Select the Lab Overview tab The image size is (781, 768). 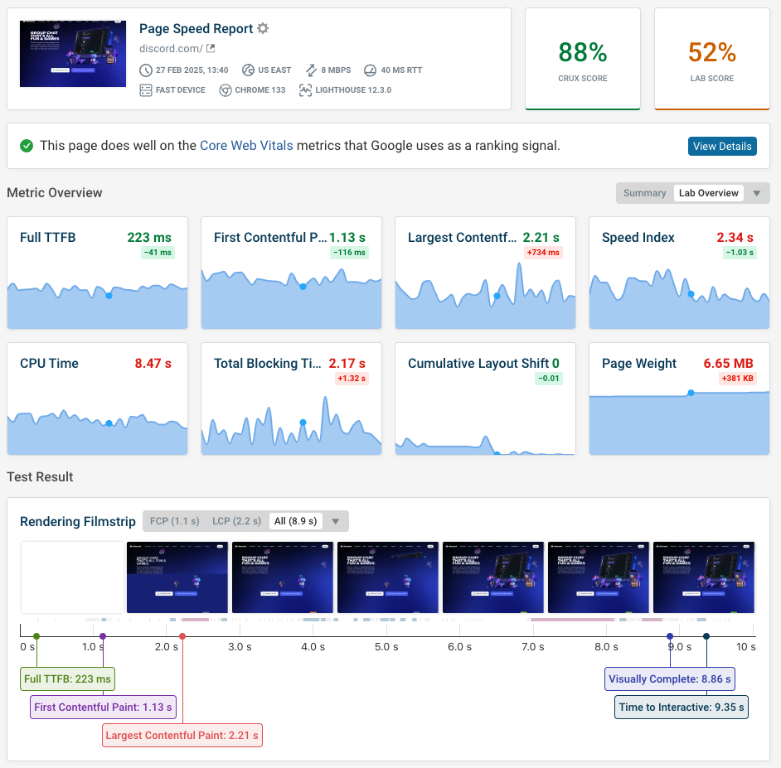(708, 193)
